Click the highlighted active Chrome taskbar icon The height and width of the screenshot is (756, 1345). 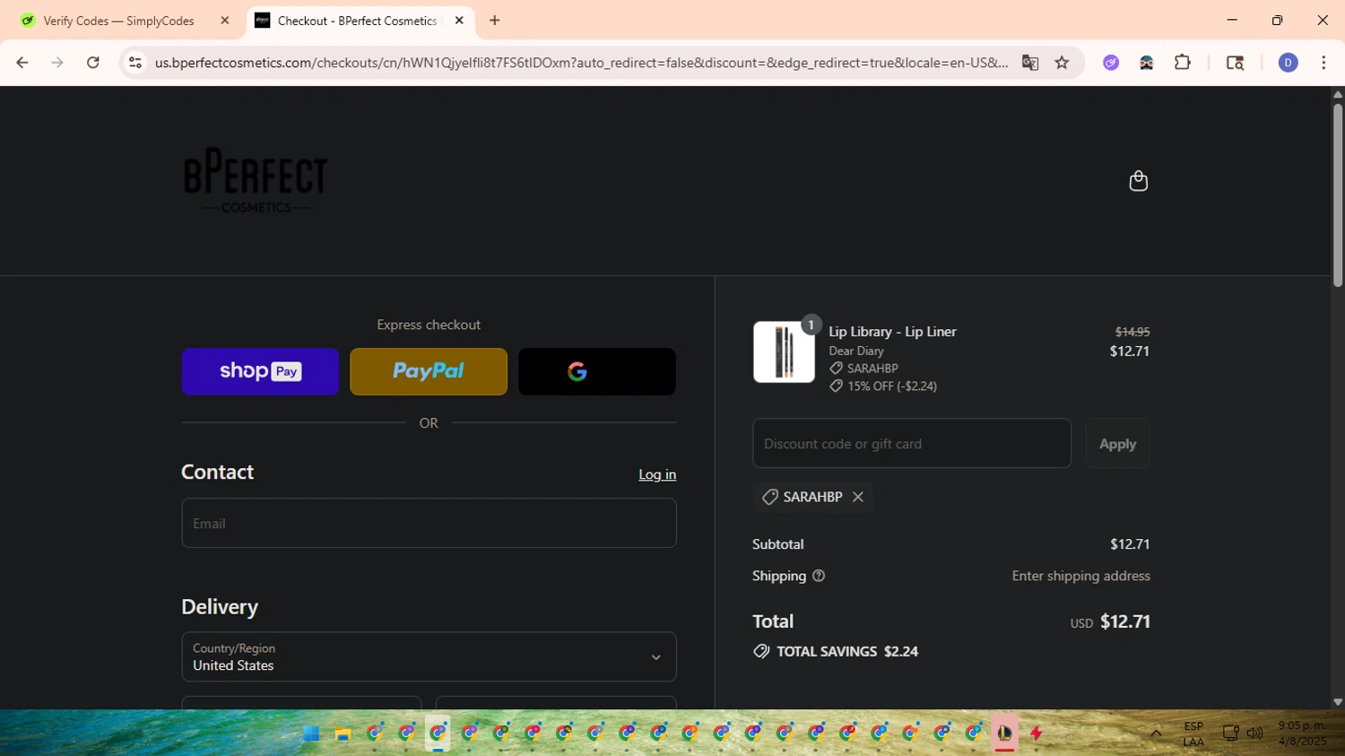[438, 734]
